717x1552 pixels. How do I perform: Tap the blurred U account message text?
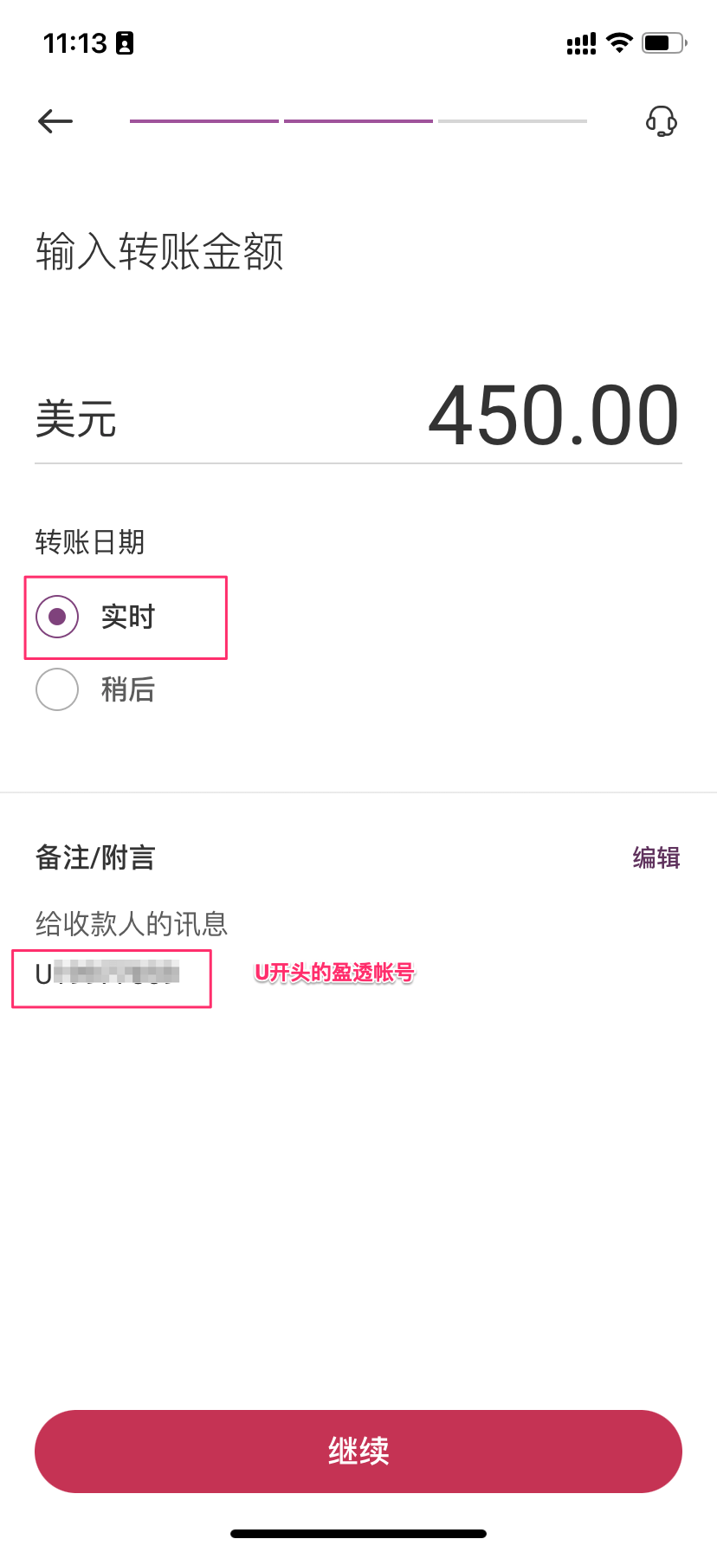107,973
